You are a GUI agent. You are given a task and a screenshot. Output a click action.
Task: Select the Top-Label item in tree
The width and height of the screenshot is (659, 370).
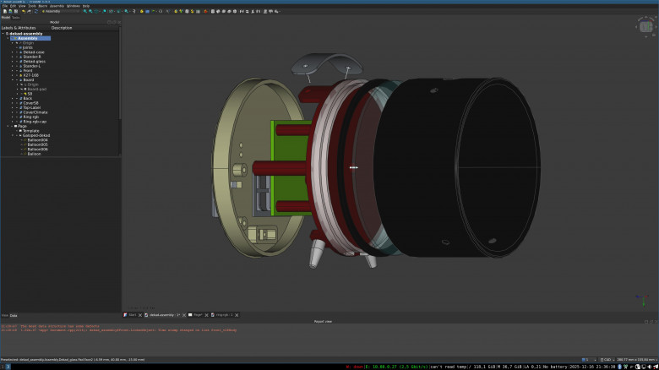(32, 107)
